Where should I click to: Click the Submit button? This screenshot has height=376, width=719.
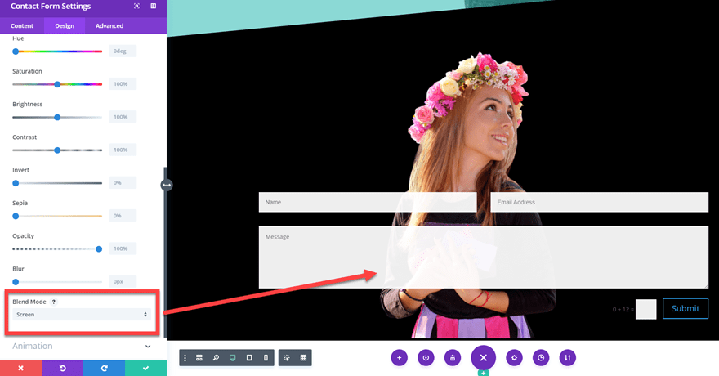pyautogui.click(x=685, y=309)
